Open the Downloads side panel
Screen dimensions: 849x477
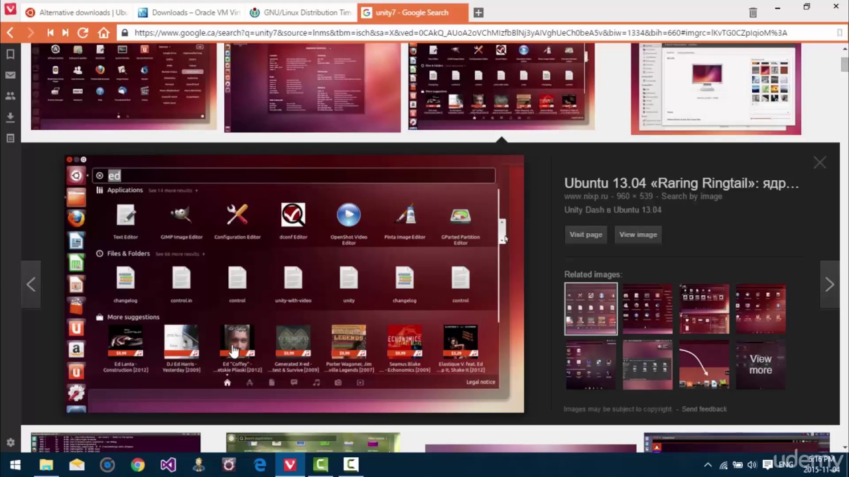pyautogui.click(x=10, y=117)
